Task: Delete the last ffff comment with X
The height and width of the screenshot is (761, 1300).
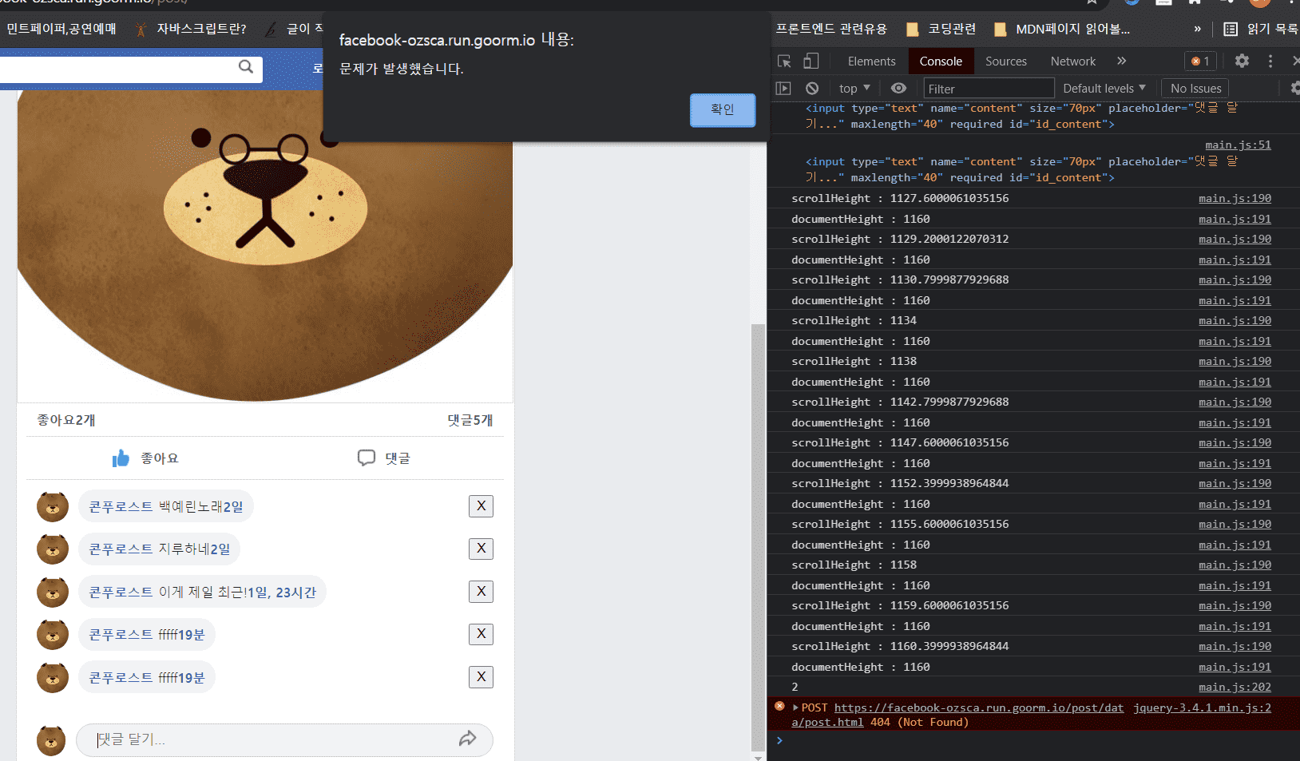Action: click(481, 677)
